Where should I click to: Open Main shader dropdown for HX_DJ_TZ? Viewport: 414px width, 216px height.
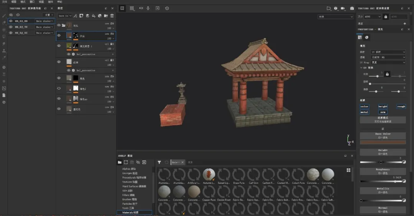point(44,27)
